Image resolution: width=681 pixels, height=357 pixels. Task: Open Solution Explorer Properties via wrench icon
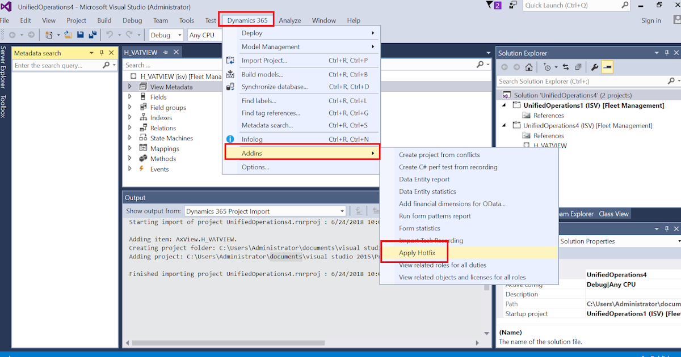point(595,66)
